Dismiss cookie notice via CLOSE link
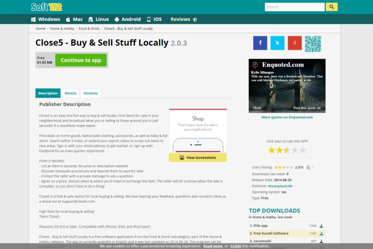Screen dimensions: 373x249 [236, 246]
